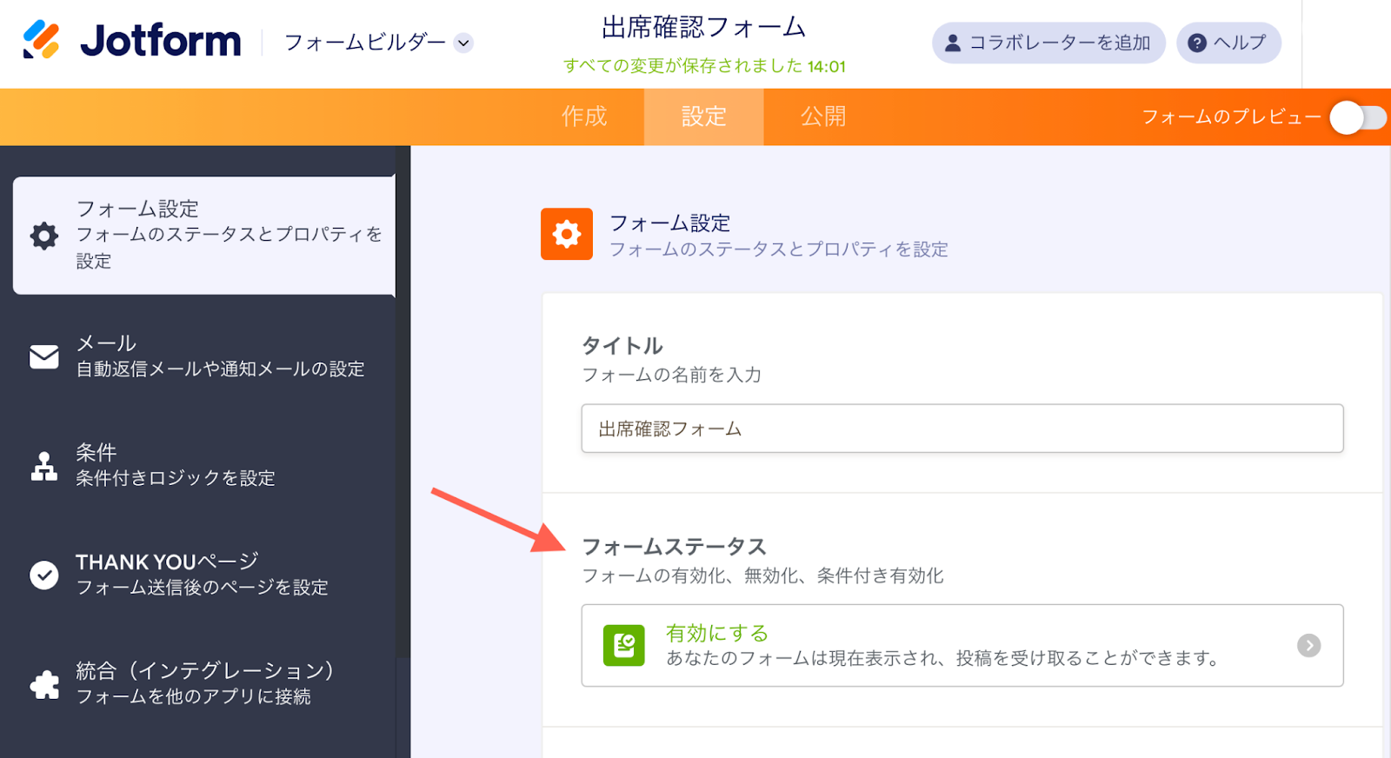Click the checkmark Thank You icon
This screenshot has height=758, width=1391.
pyautogui.click(x=44, y=575)
